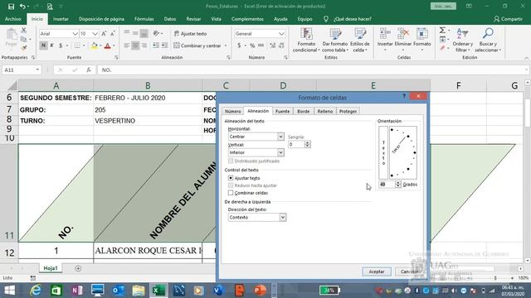Open the Vertical alignment dropdown
The width and height of the screenshot is (531, 298).
tap(280, 152)
